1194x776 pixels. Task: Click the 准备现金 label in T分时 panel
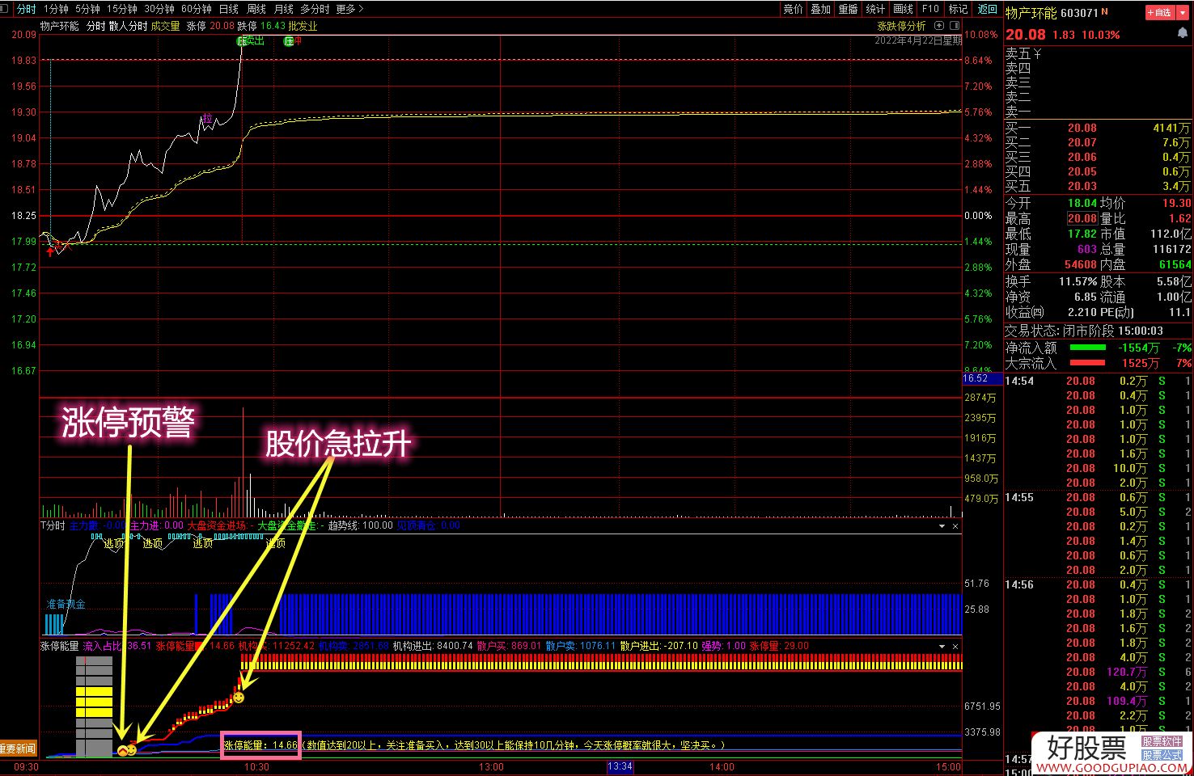coord(66,604)
